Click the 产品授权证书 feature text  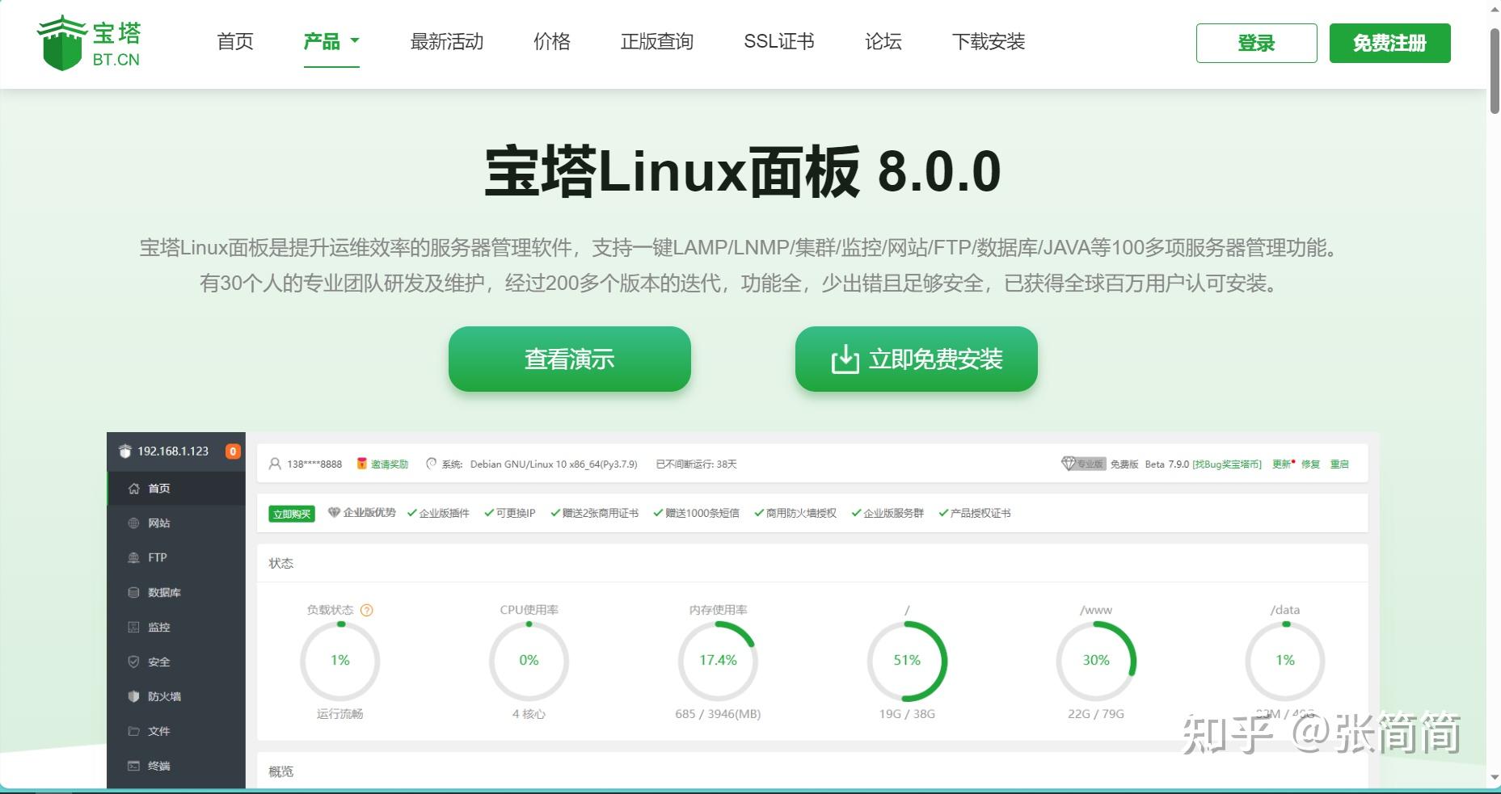click(x=980, y=514)
